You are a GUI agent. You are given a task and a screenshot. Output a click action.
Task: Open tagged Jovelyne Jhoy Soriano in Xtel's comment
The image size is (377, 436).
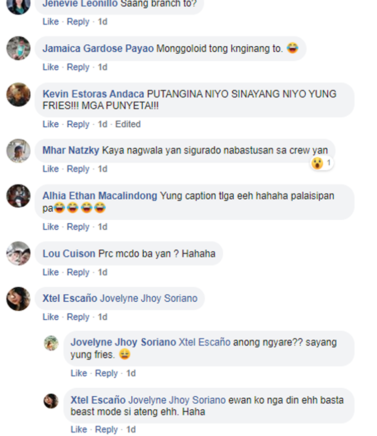149,298
